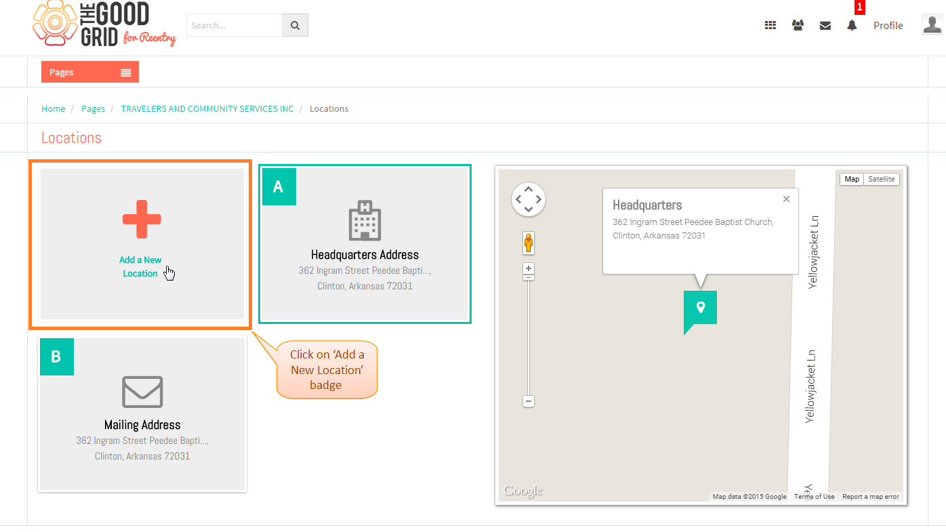
Task: Open the messages envelope icon
Action: coord(825,26)
